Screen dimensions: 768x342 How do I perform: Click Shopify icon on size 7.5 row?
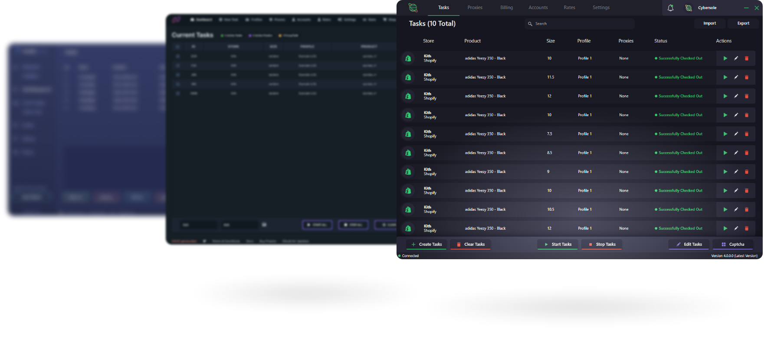pos(408,134)
